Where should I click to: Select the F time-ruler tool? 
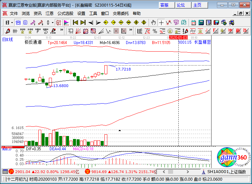tap(38, 31)
